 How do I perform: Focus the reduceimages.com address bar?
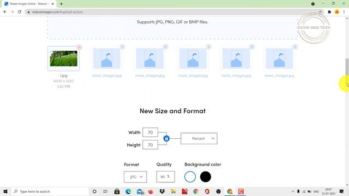[x=173, y=12]
